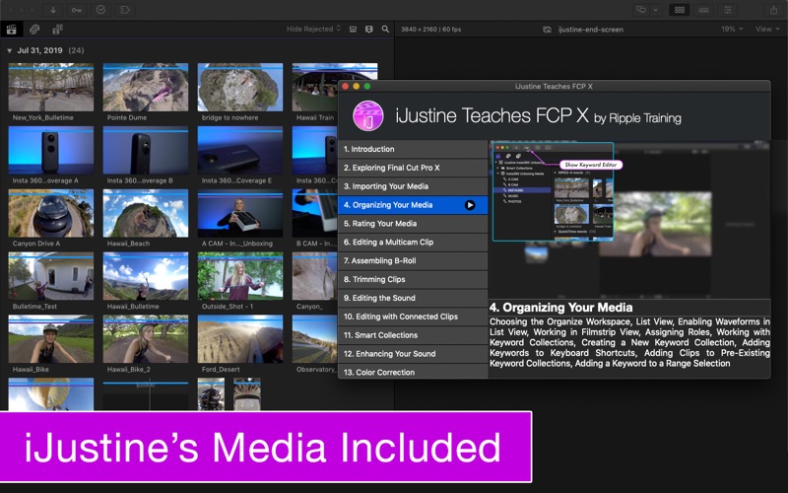Select the Canyon Drive A clip
788x493 pixels.
(x=51, y=213)
